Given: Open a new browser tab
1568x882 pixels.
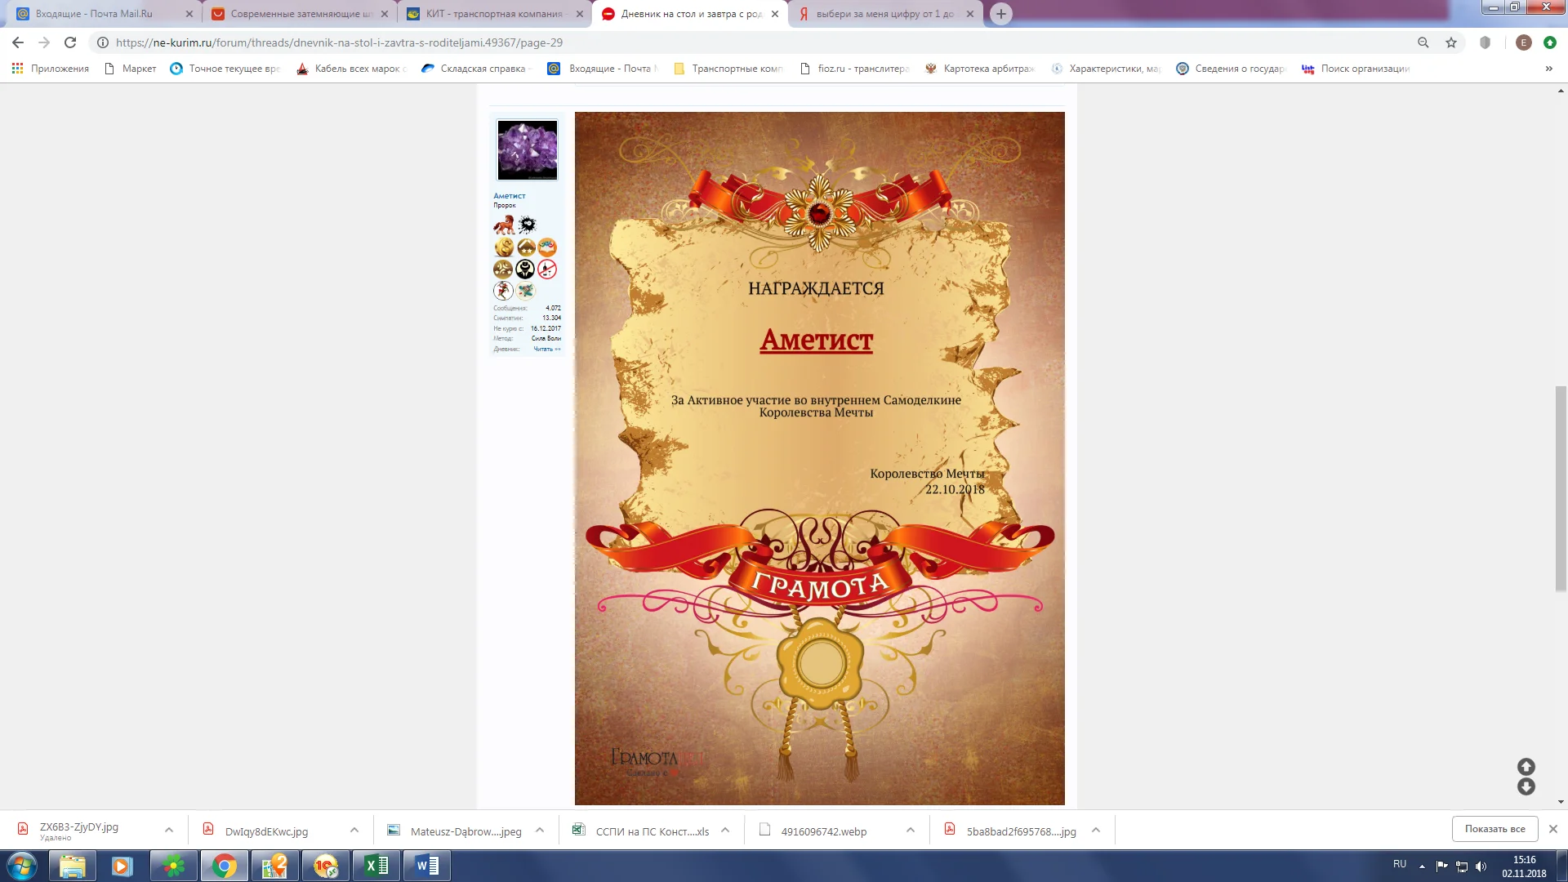Looking at the screenshot, I should (1000, 14).
